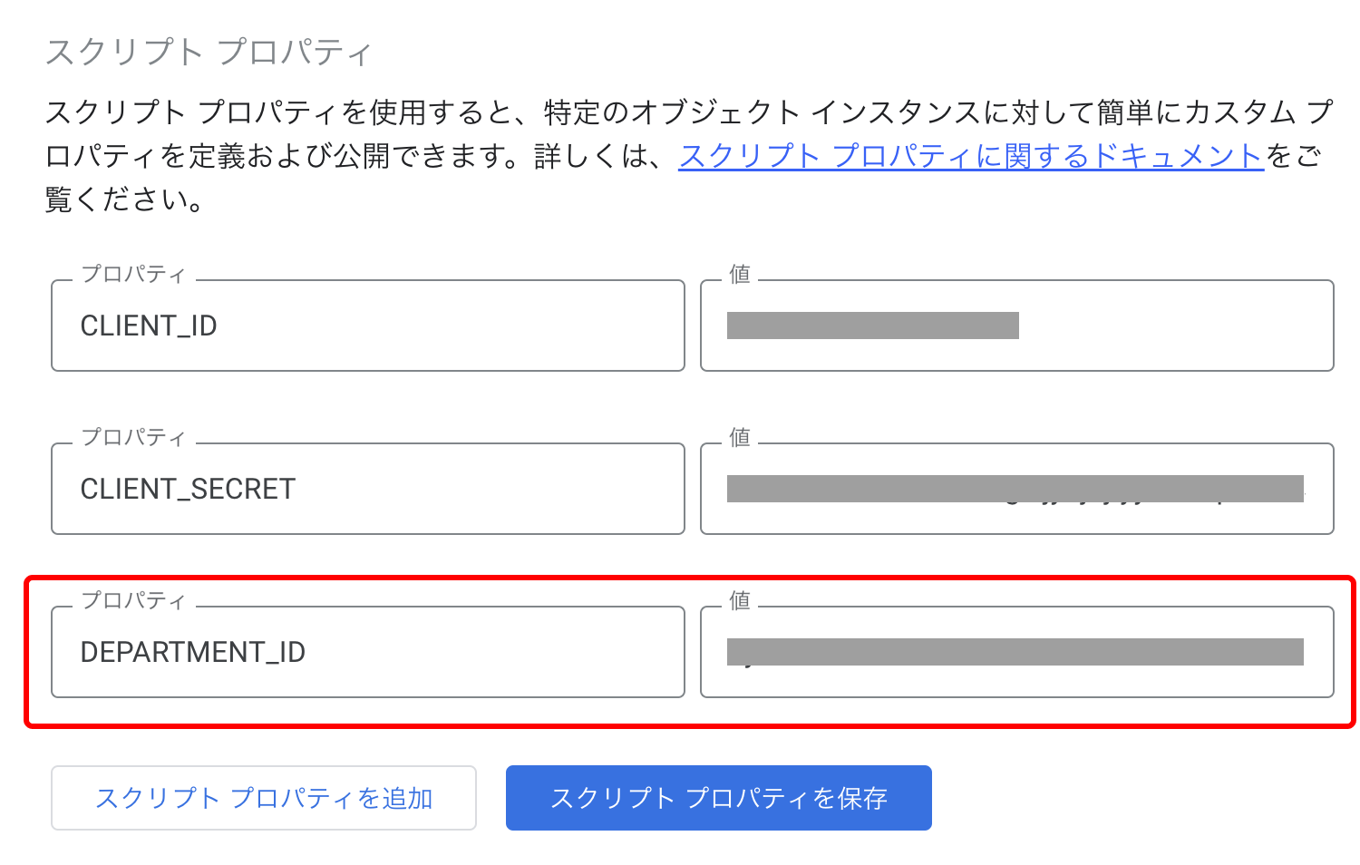Click the プロパティ label above CLIENT_SECRET
This screenshot has width=1360, height=865.
pos(133,437)
